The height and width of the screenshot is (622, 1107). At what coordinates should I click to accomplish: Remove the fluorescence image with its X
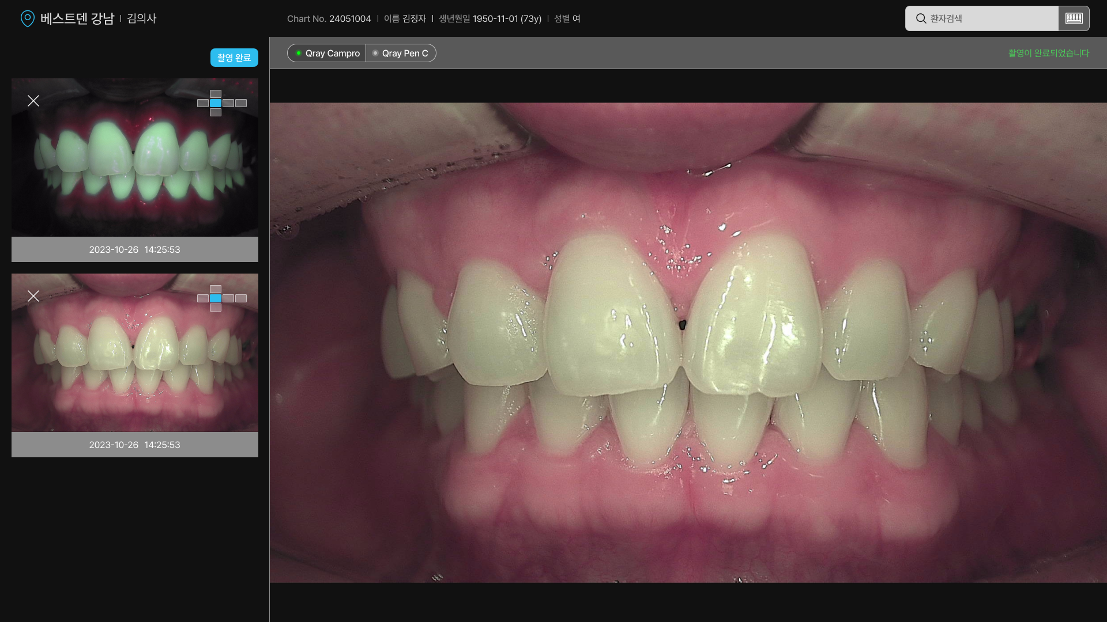(33, 101)
